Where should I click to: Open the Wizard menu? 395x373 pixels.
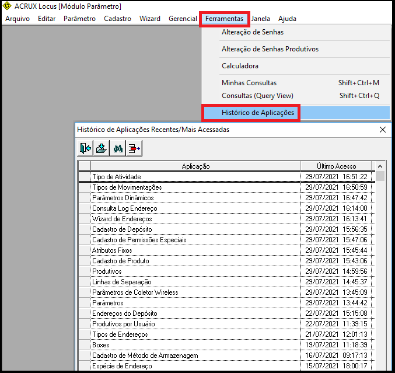click(x=150, y=19)
